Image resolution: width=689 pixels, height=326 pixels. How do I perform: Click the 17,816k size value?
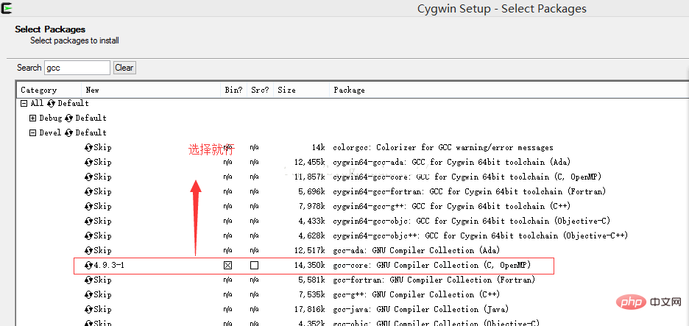(x=310, y=309)
